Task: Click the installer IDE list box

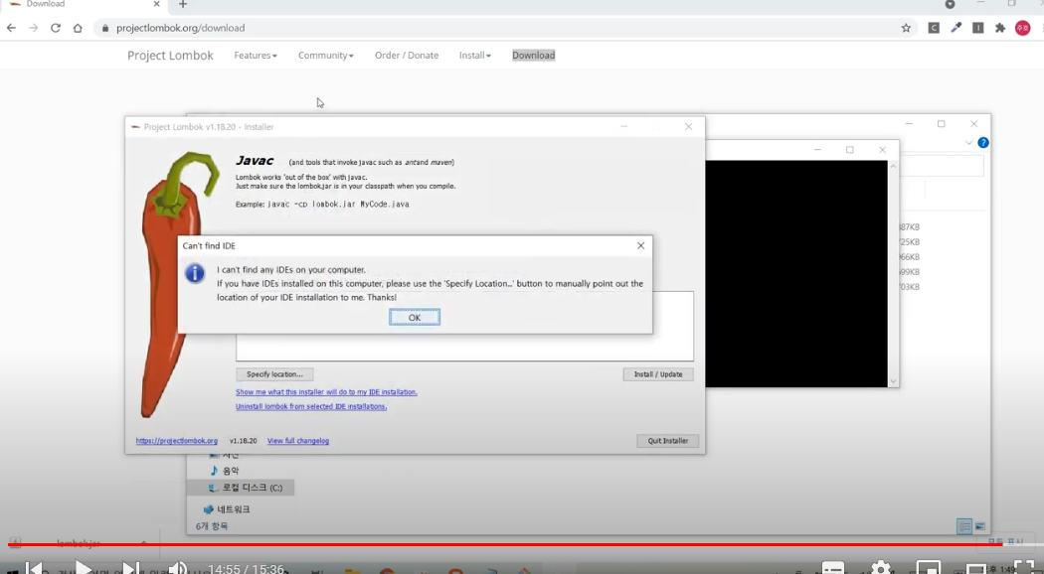Action: [x=464, y=348]
